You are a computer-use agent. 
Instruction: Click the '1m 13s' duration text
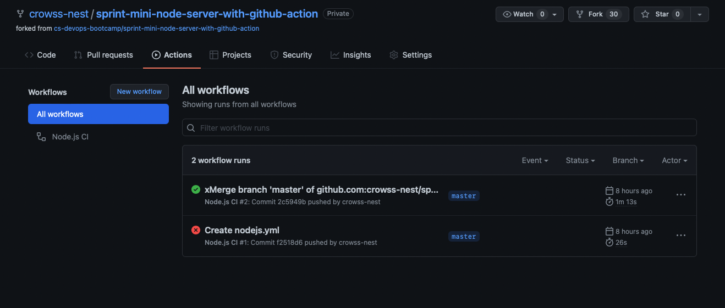626,202
